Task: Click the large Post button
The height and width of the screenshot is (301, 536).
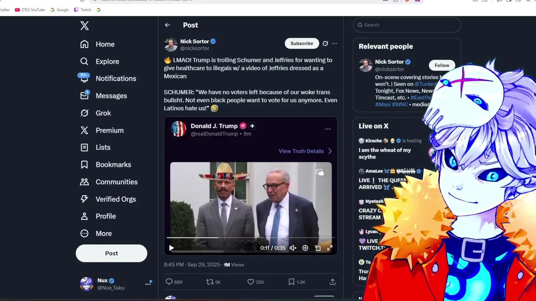Action: tap(111, 253)
